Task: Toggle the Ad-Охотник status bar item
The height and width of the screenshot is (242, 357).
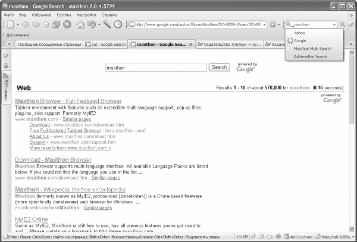Action: click(298, 237)
